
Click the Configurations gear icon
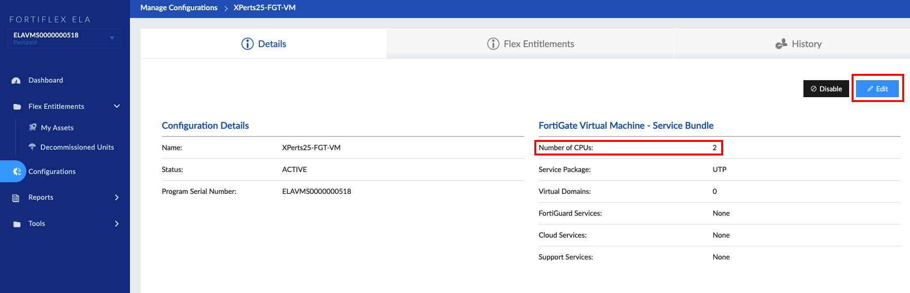[17, 172]
